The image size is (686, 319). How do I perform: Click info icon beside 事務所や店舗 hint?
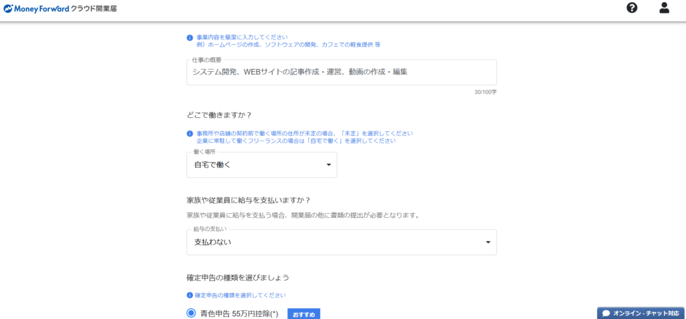tap(190, 133)
